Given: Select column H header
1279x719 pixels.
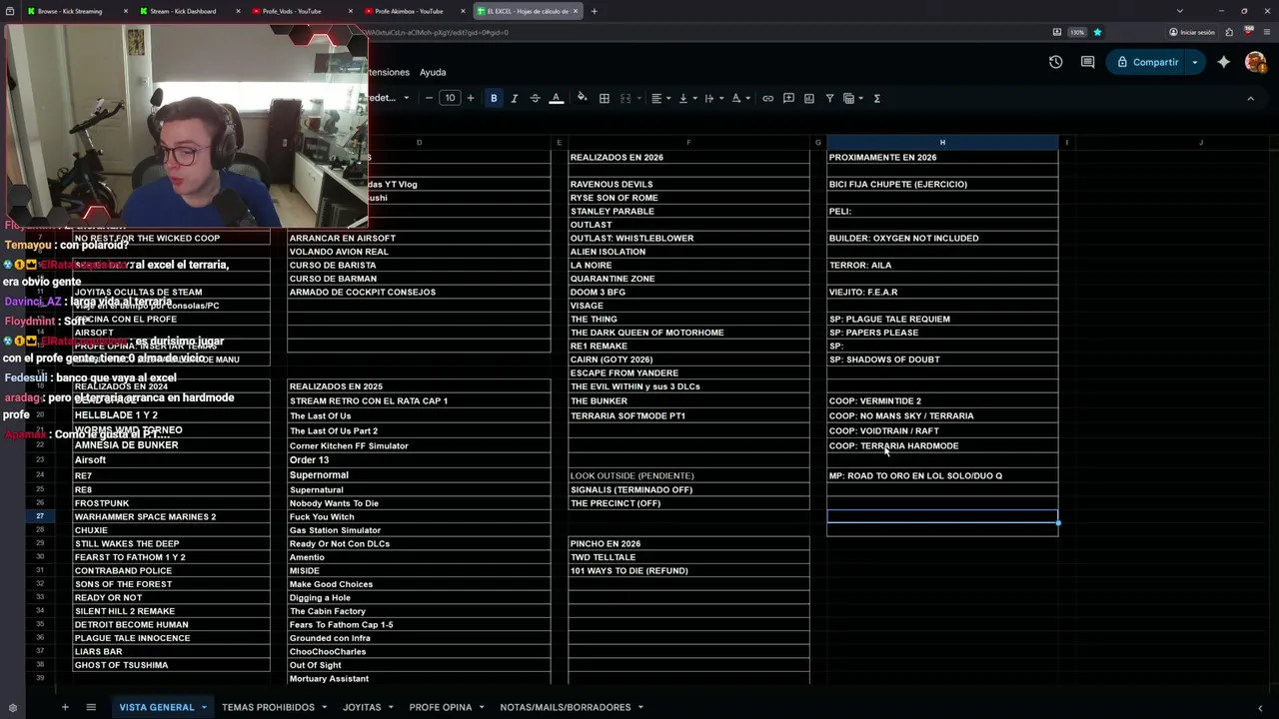Looking at the screenshot, I should [942, 142].
